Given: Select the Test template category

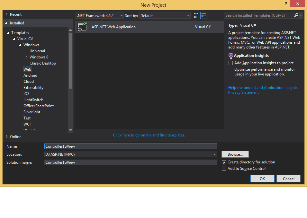Looking at the screenshot, I should pos(27,118).
